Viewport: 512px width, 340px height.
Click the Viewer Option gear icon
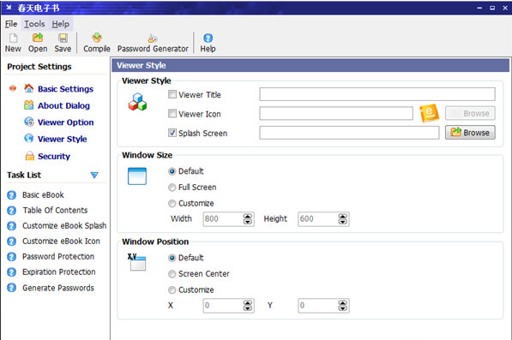click(29, 122)
